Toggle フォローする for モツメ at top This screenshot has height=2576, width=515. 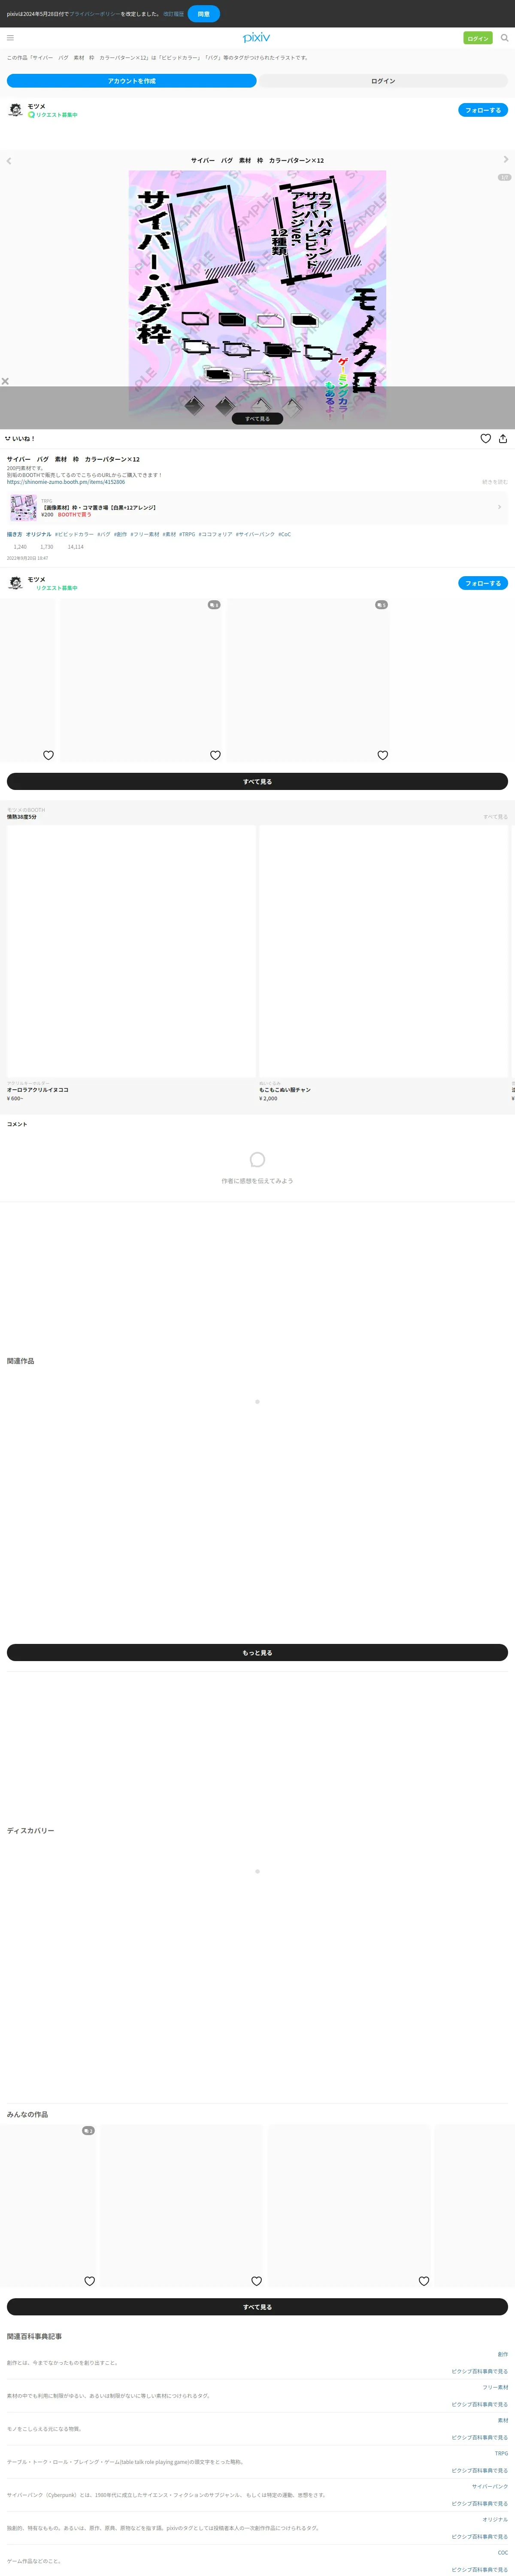click(x=483, y=110)
